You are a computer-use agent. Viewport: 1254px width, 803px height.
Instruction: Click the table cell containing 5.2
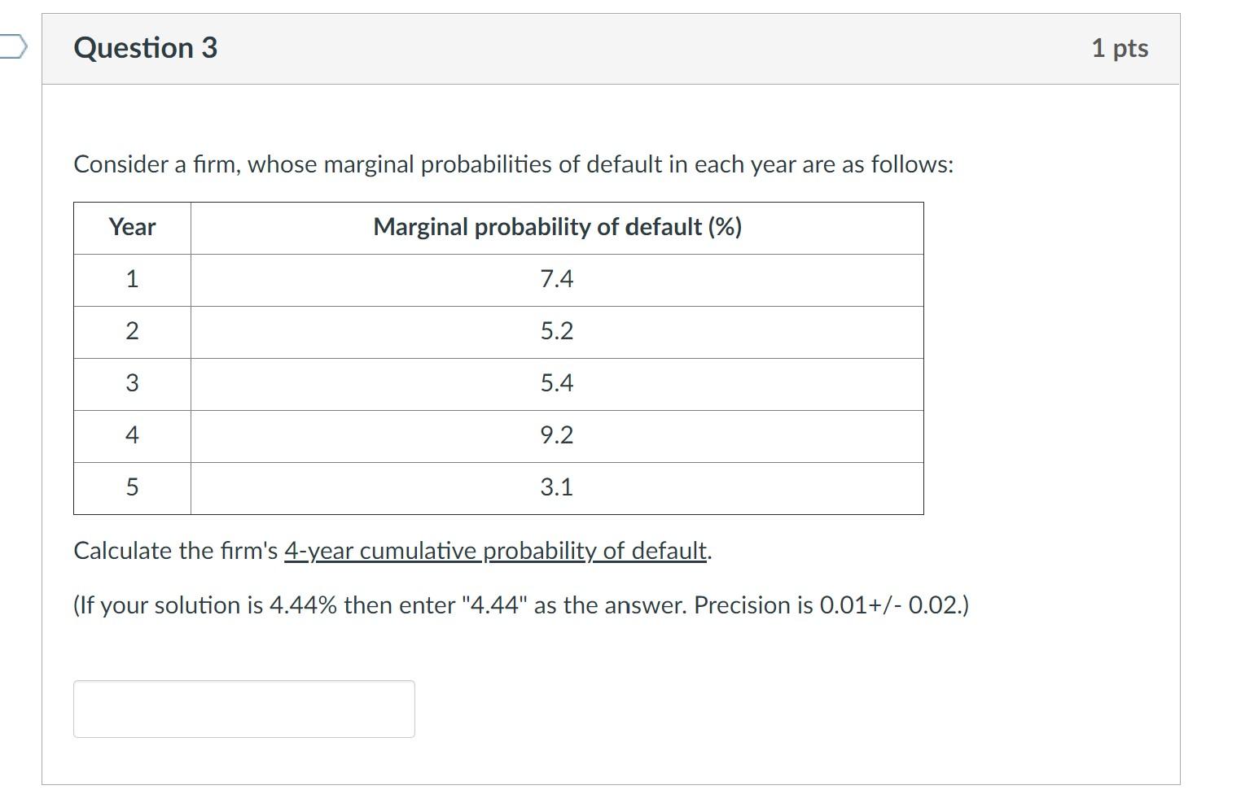558,332
